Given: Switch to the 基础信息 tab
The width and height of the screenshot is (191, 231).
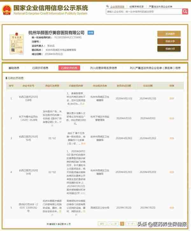Looking at the screenshot, I should coord(14,68).
